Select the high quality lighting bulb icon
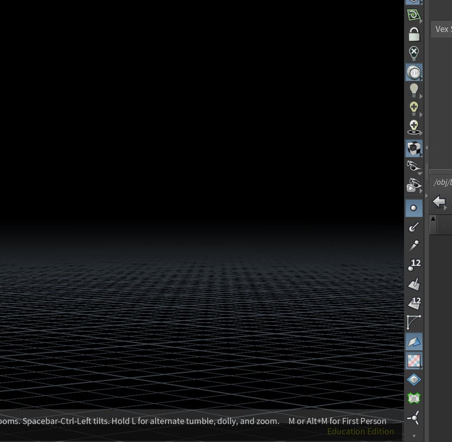 (414, 108)
